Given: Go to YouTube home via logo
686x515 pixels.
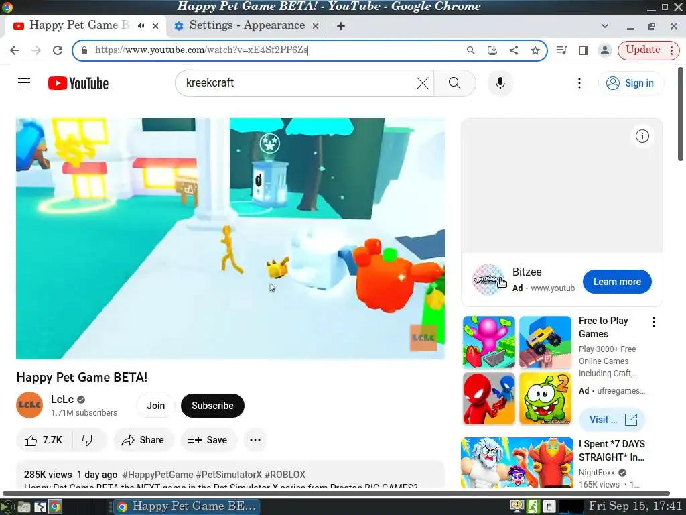Looking at the screenshot, I should (78, 83).
